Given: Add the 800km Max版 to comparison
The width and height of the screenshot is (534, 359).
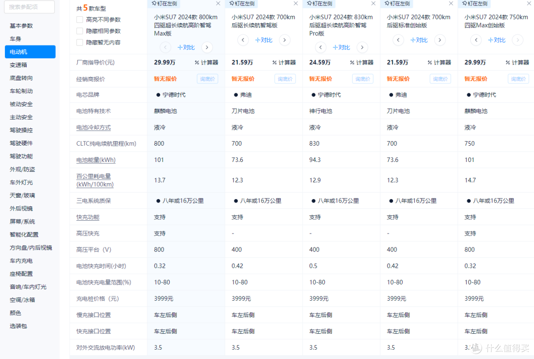Looking at the screenshot, I should tap(186, 47).
